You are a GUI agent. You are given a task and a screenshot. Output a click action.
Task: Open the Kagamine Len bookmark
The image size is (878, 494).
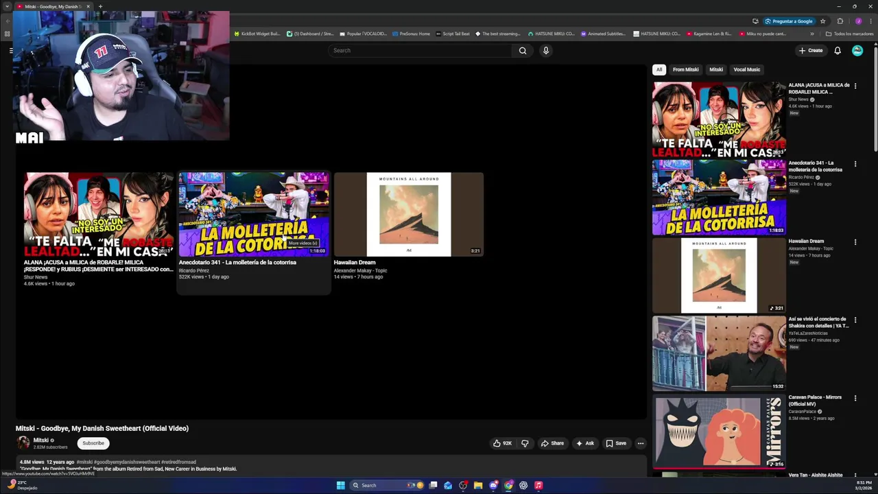coord(709,34)
